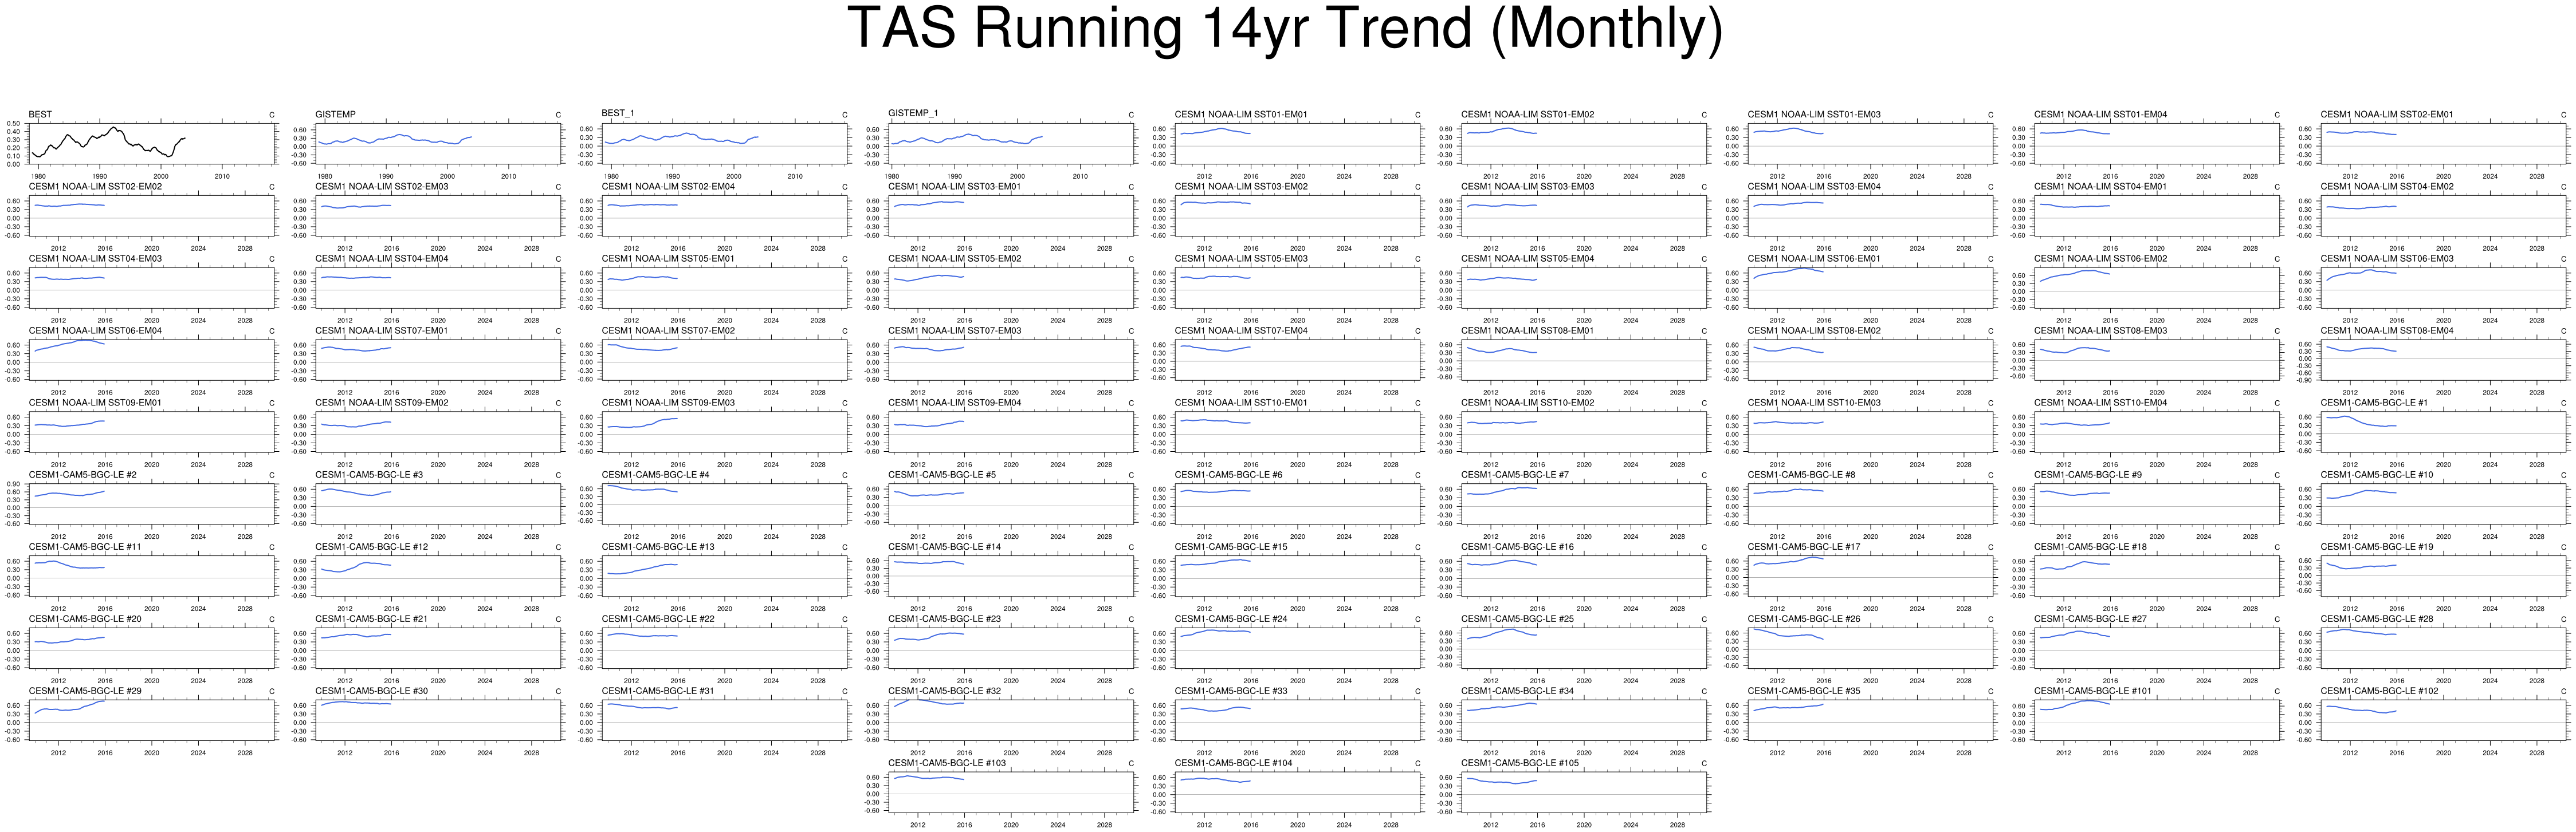Click the CESM1 NOAA-LIM SST10-EM04 title label

coord(2100,403)
